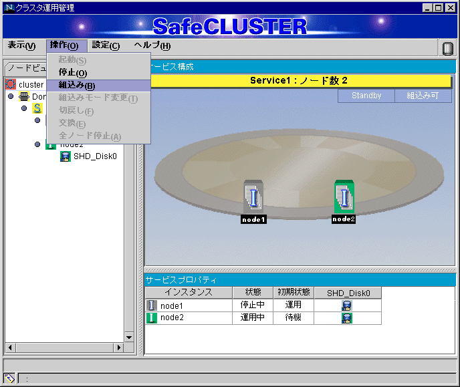Click the node2 row SHD_Disk0 disk icon
The height and width of the screenshot is (387, 460).
pyautogui.click(x=346, y=318)
